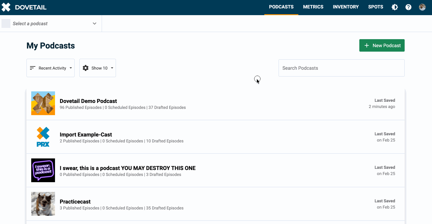
Task: Click the podcast placeholder square in selector
Action: click(x=6, y=23)
